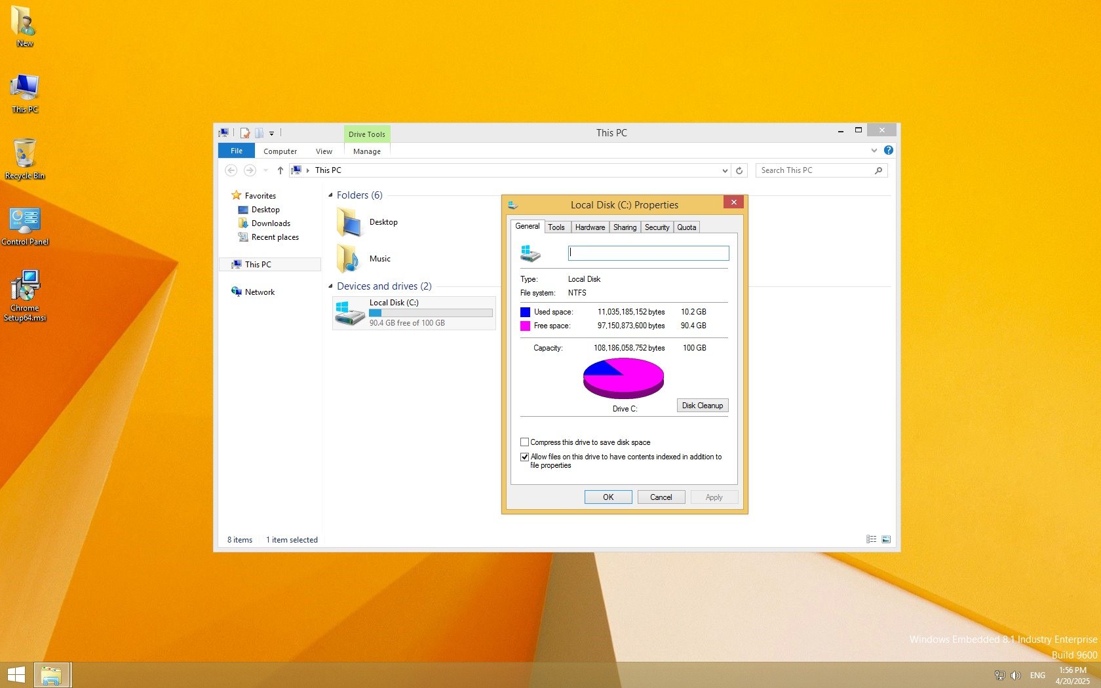The width and height of the screenshot is (1101, 688).
Task: Open the Customize Quick Access Toolbar dropdown
Action: 271,134
